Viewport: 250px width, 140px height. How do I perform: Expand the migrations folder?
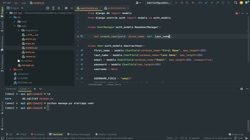[x=18, y=30]
